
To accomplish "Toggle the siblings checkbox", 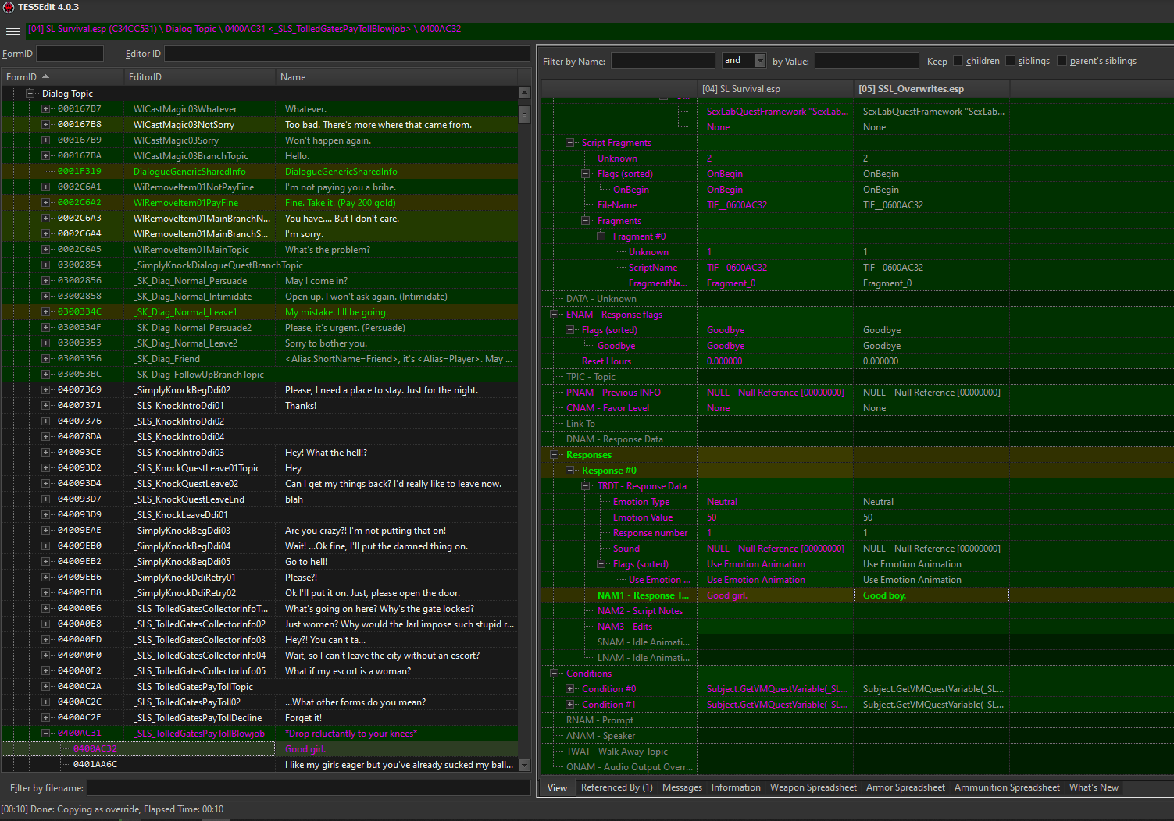I will click(1010, 61).
